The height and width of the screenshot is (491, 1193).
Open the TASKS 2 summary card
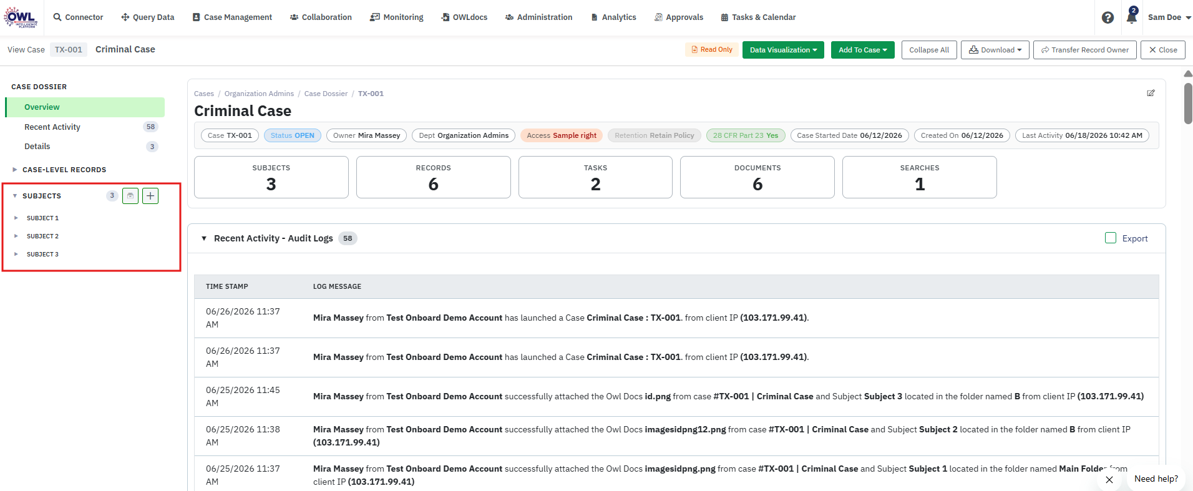pos(595,177)
